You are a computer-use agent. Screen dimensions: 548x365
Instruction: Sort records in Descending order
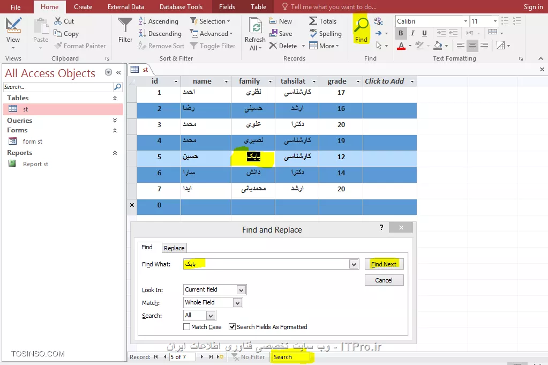click(143, 33)
